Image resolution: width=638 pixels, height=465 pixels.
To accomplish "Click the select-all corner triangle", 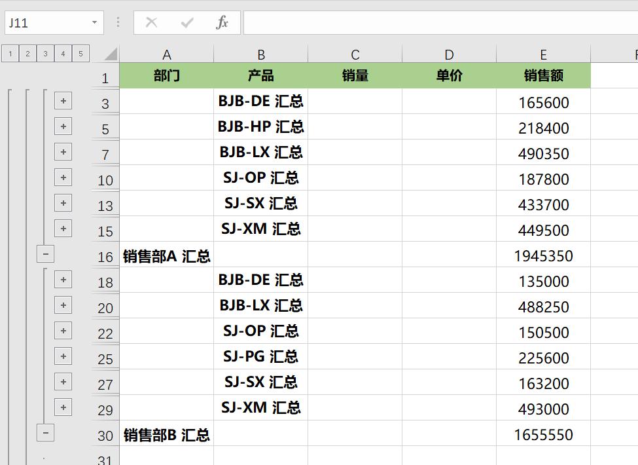I will coord(111,54).
